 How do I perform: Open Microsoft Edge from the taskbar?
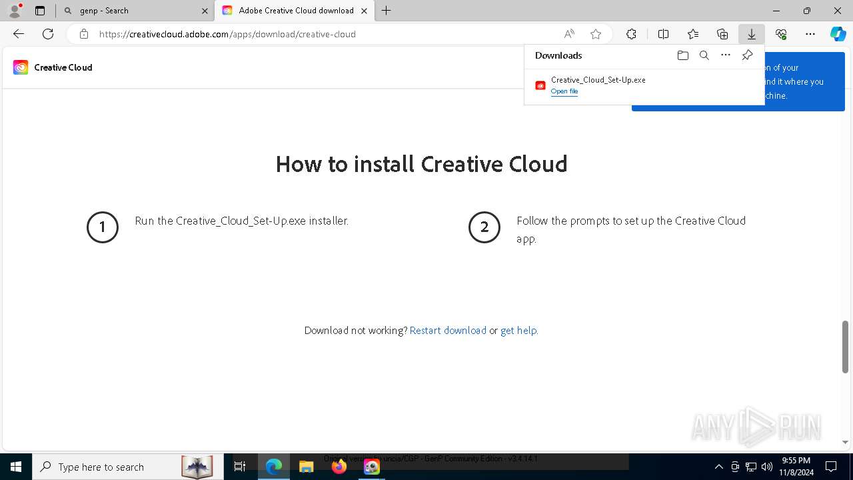click(x=274, y=467)
